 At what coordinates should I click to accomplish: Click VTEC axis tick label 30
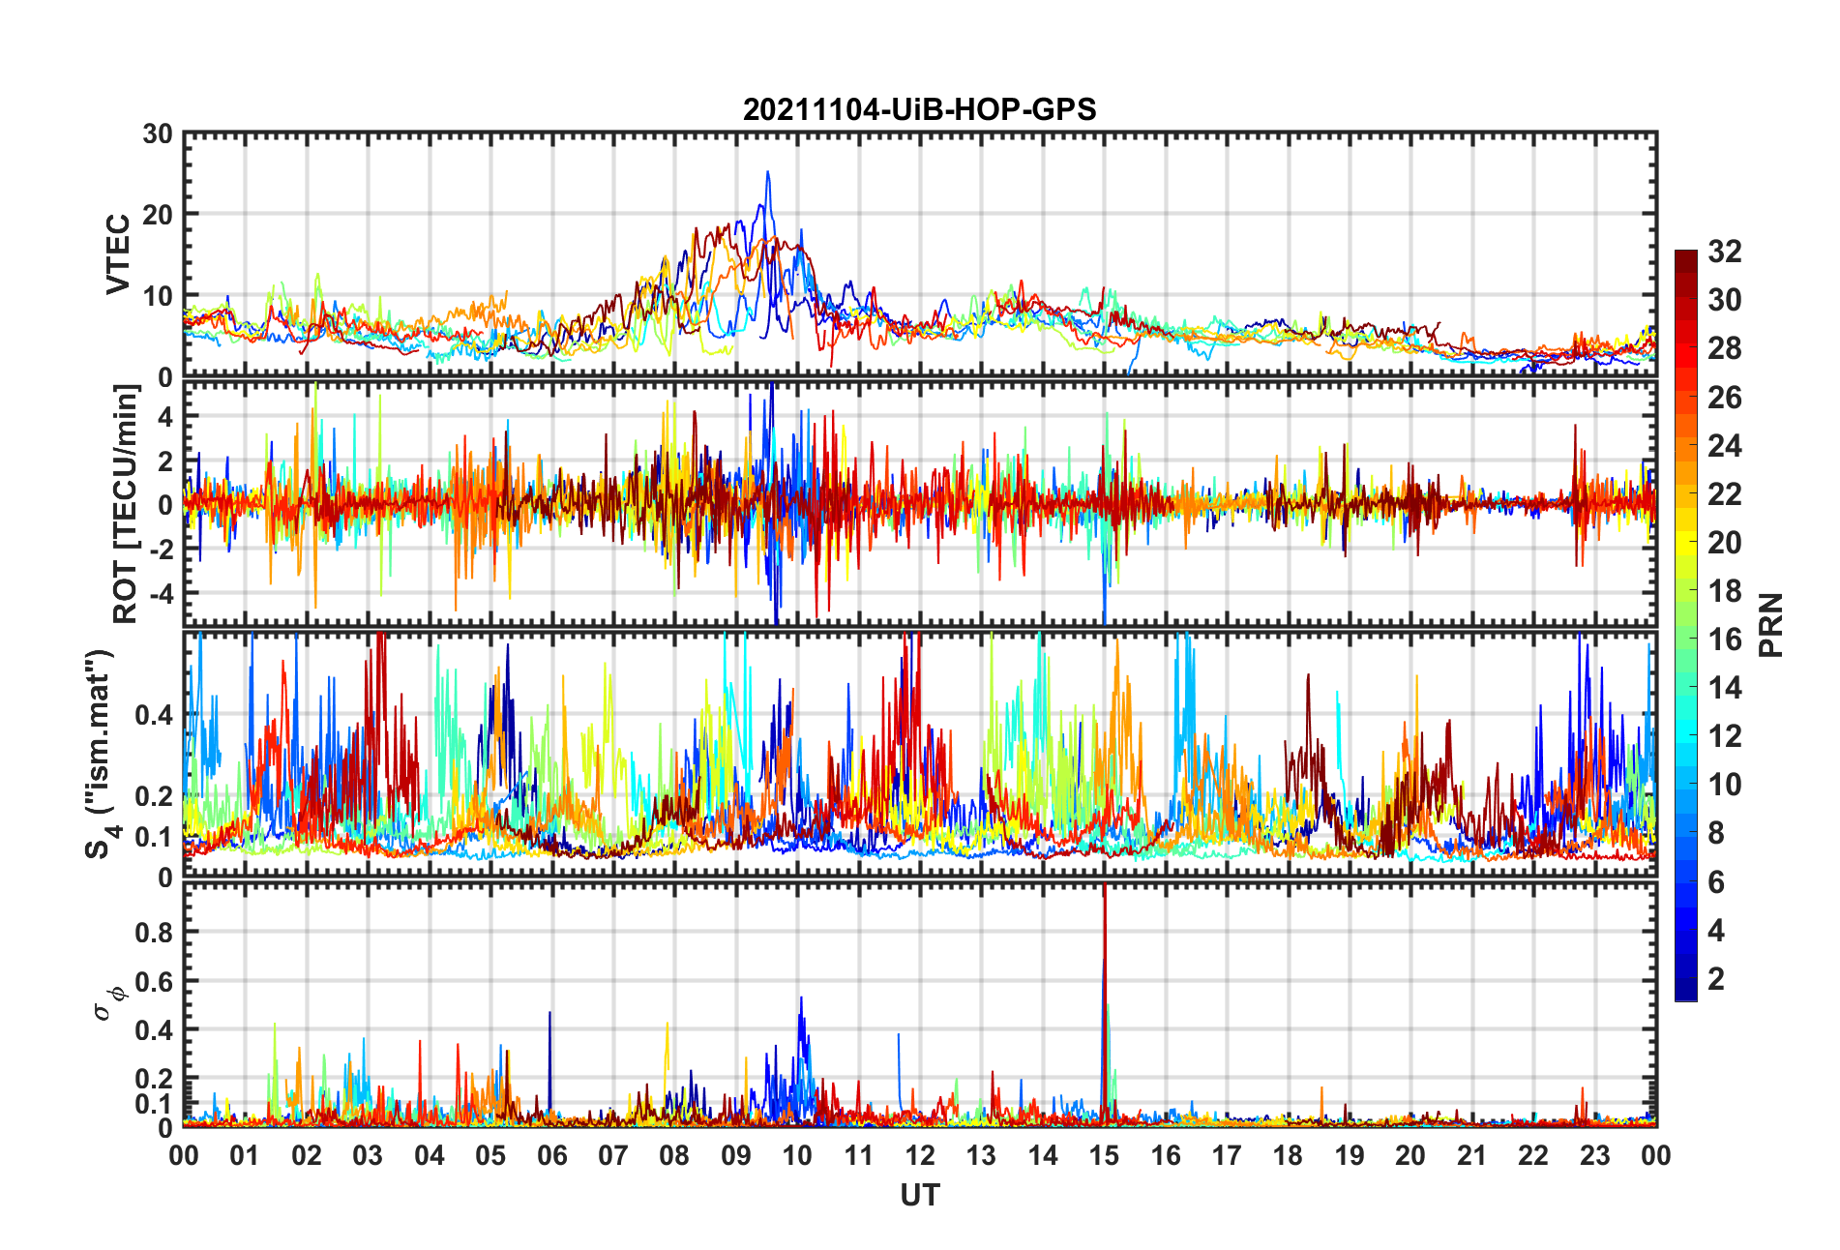pos(158,134)
